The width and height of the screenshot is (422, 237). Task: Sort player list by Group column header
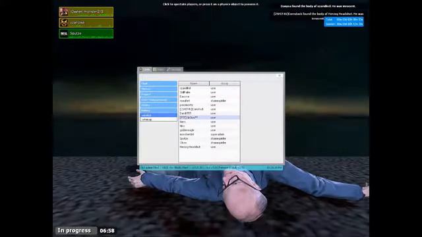point(225,84)
